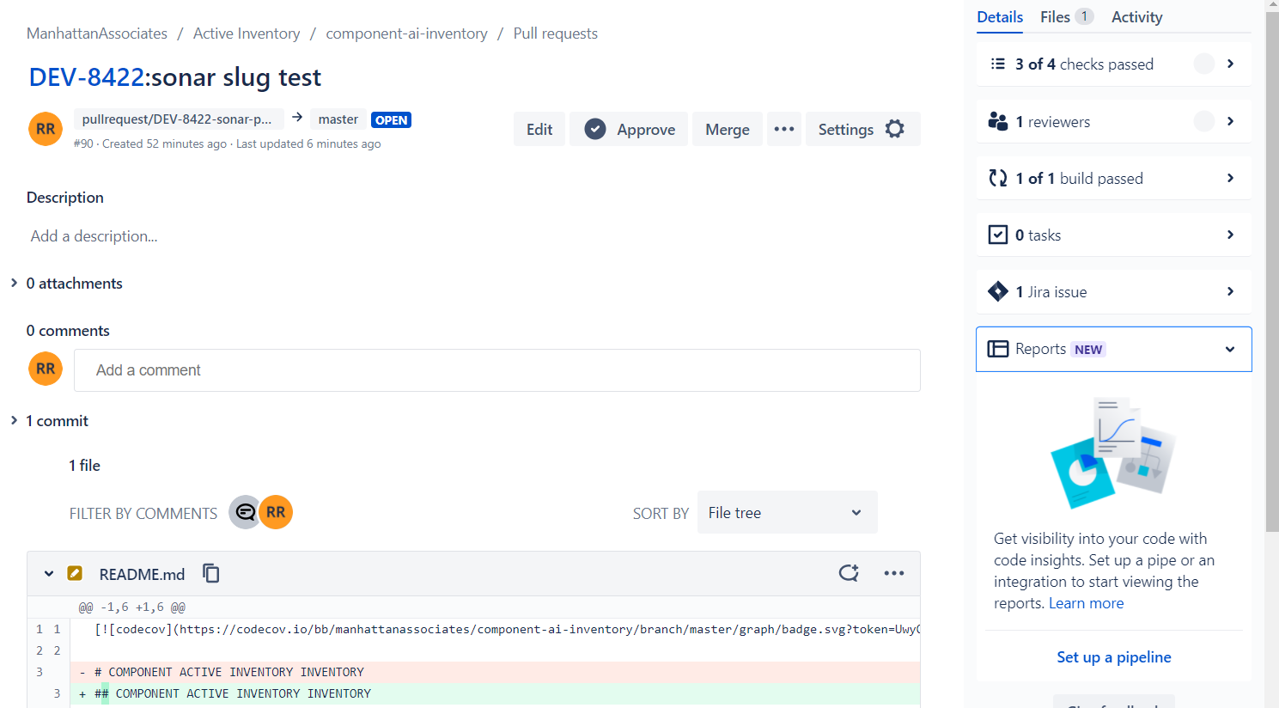Expand the 1 commit section
This screenshot has height=708, width=1279.
click(x=14, y=420)
